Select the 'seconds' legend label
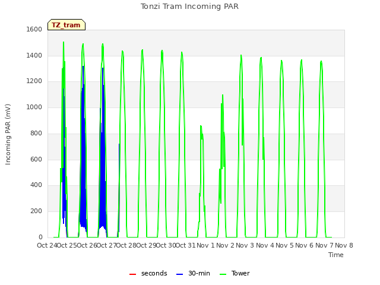The image size is (380, 285). point(154,273)
